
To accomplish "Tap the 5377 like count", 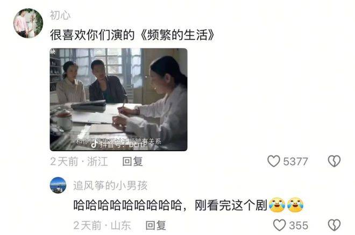I will click(x=295, y=161).
